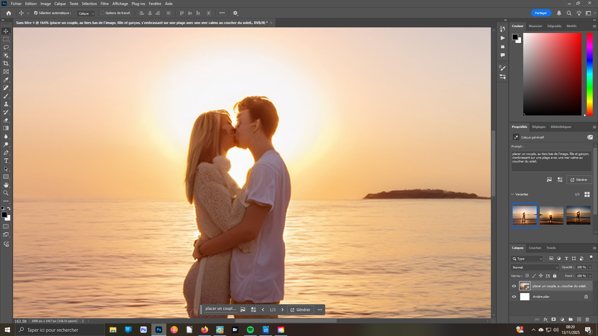Open the Calque auto-select dropdown
Viewport: 598px width, 336px height.
click(86, 13)
